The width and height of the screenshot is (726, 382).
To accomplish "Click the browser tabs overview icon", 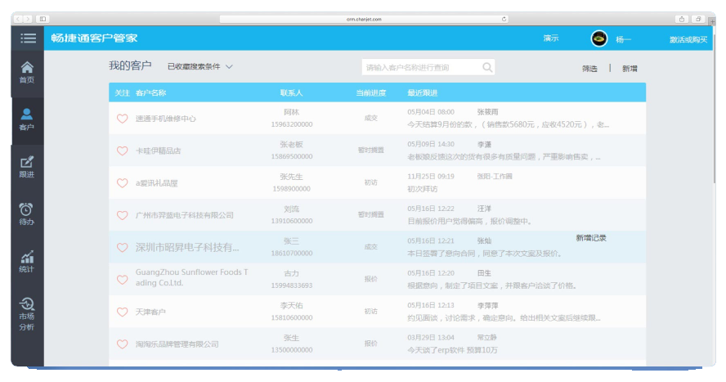I will pyautogui.click(x=698, y=19).
